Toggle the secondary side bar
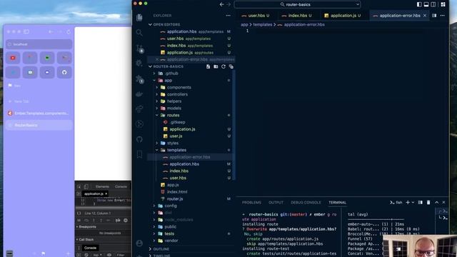 (433, 4)
